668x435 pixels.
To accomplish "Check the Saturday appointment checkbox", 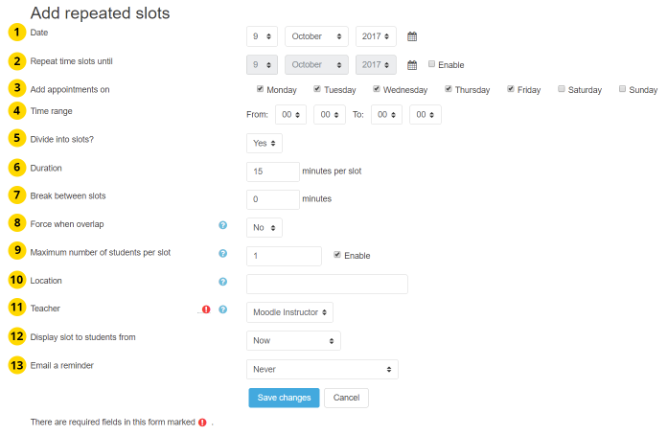I will [x=561, y=89].
